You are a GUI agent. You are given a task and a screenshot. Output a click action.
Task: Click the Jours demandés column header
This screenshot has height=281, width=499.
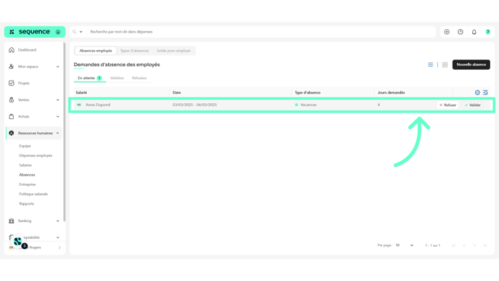point(391,92)
